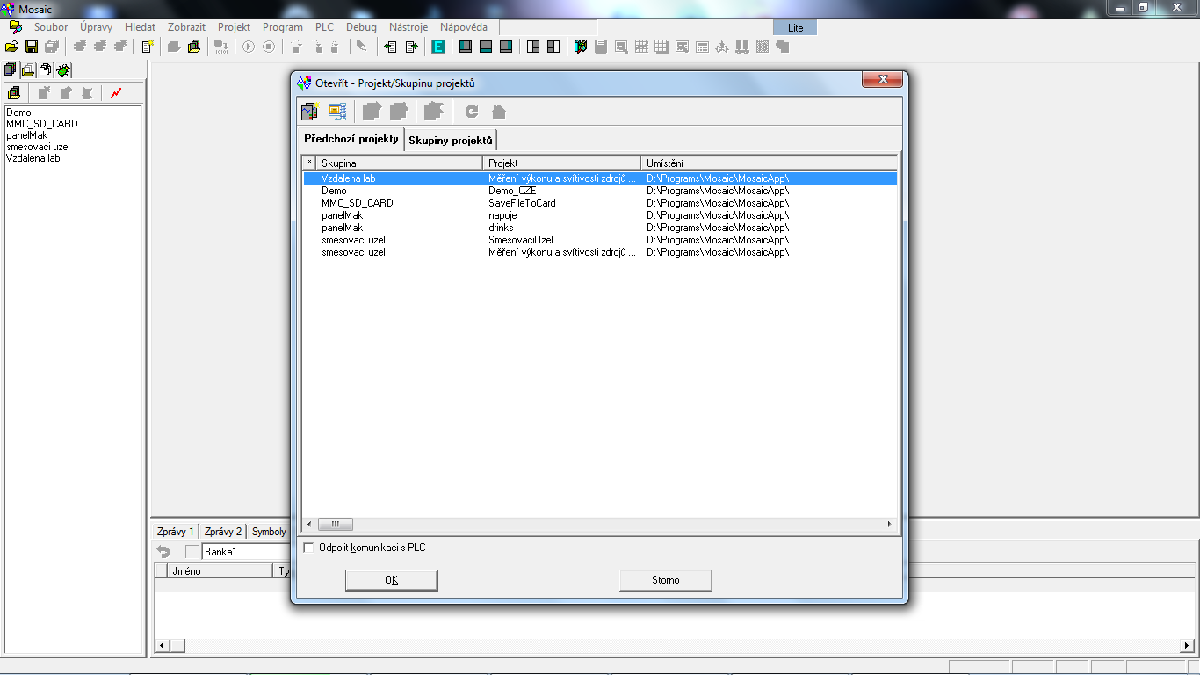Click the speech bubble toolbar icon
This screenshot has height=675, width=1200.
(782, 47)
